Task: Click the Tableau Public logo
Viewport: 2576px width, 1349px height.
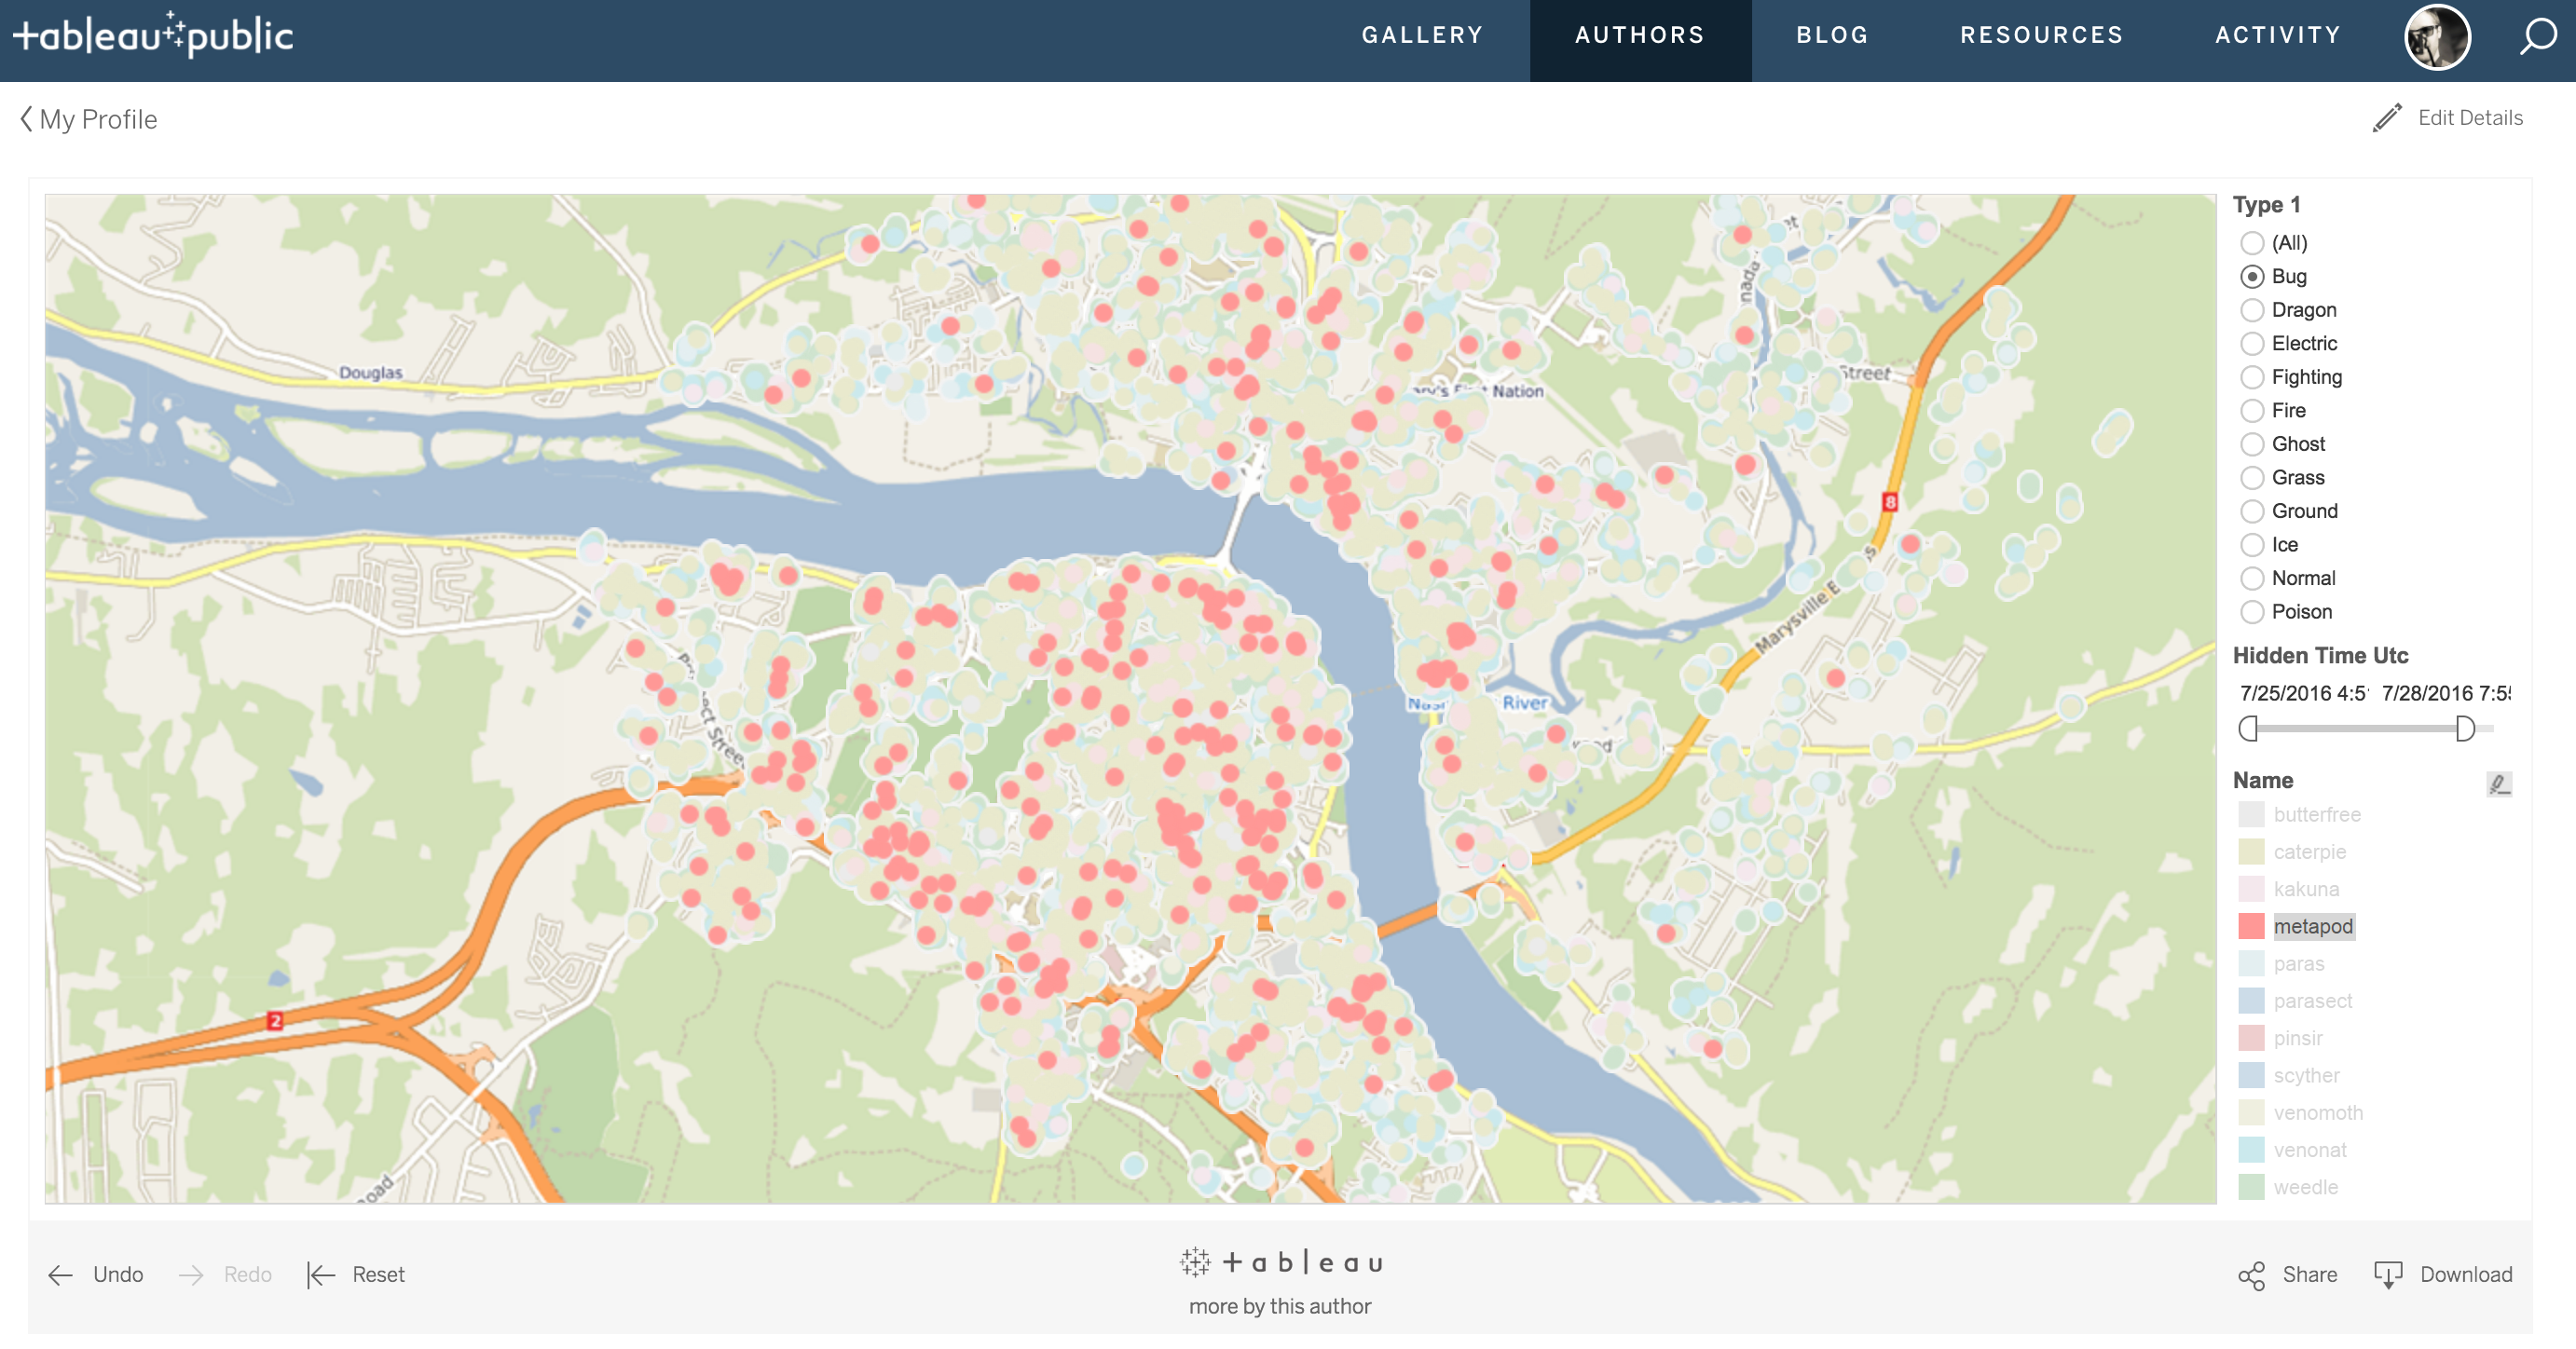Action: (x=153, y=35)
